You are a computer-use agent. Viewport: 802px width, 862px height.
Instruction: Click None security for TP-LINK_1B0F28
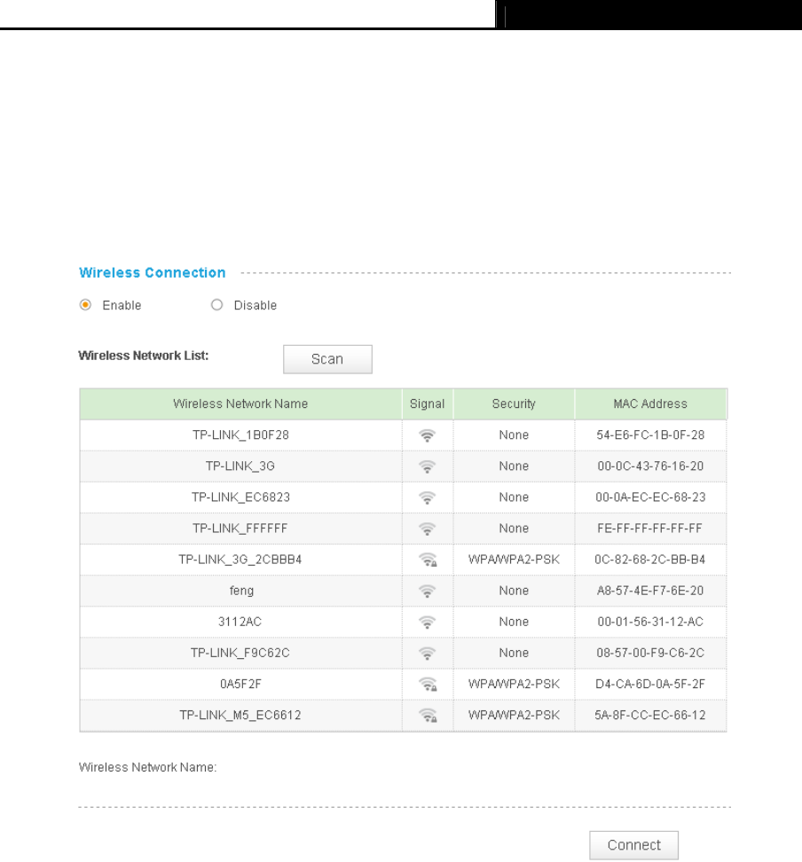[514, 435]
